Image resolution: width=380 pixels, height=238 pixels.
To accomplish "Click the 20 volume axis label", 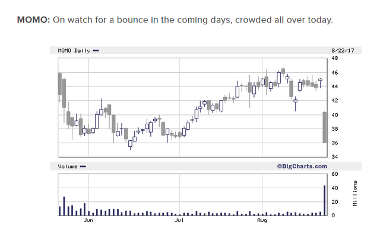I will [x=335, y=202].
